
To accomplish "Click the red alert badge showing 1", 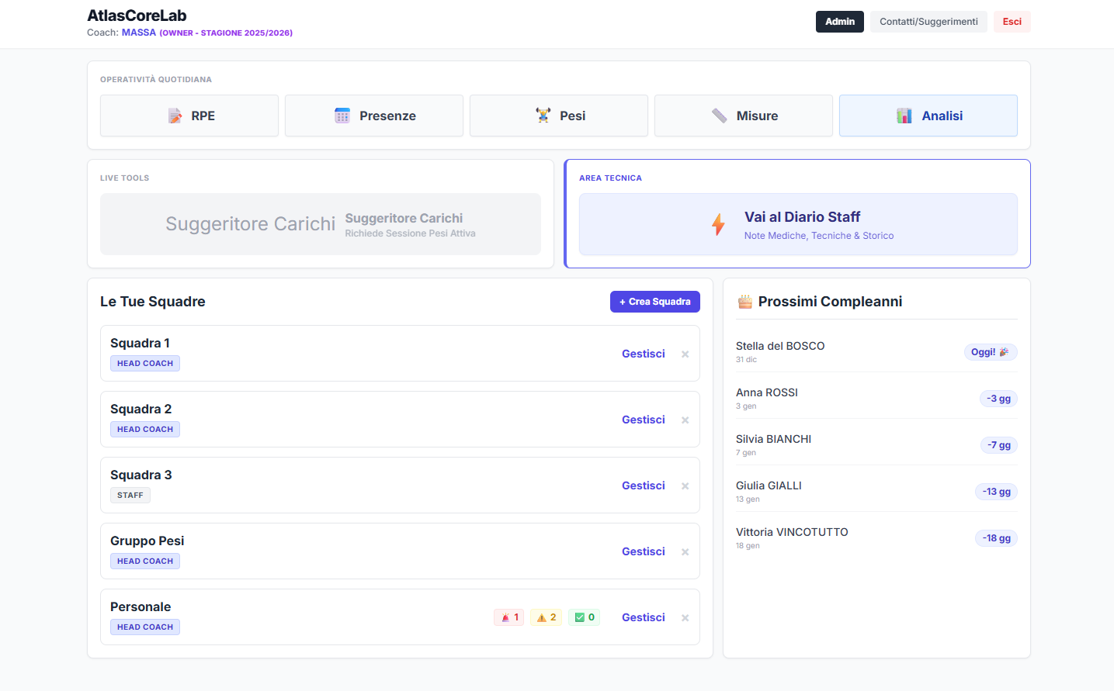I will pyautogui.click(x=509, y=617).
